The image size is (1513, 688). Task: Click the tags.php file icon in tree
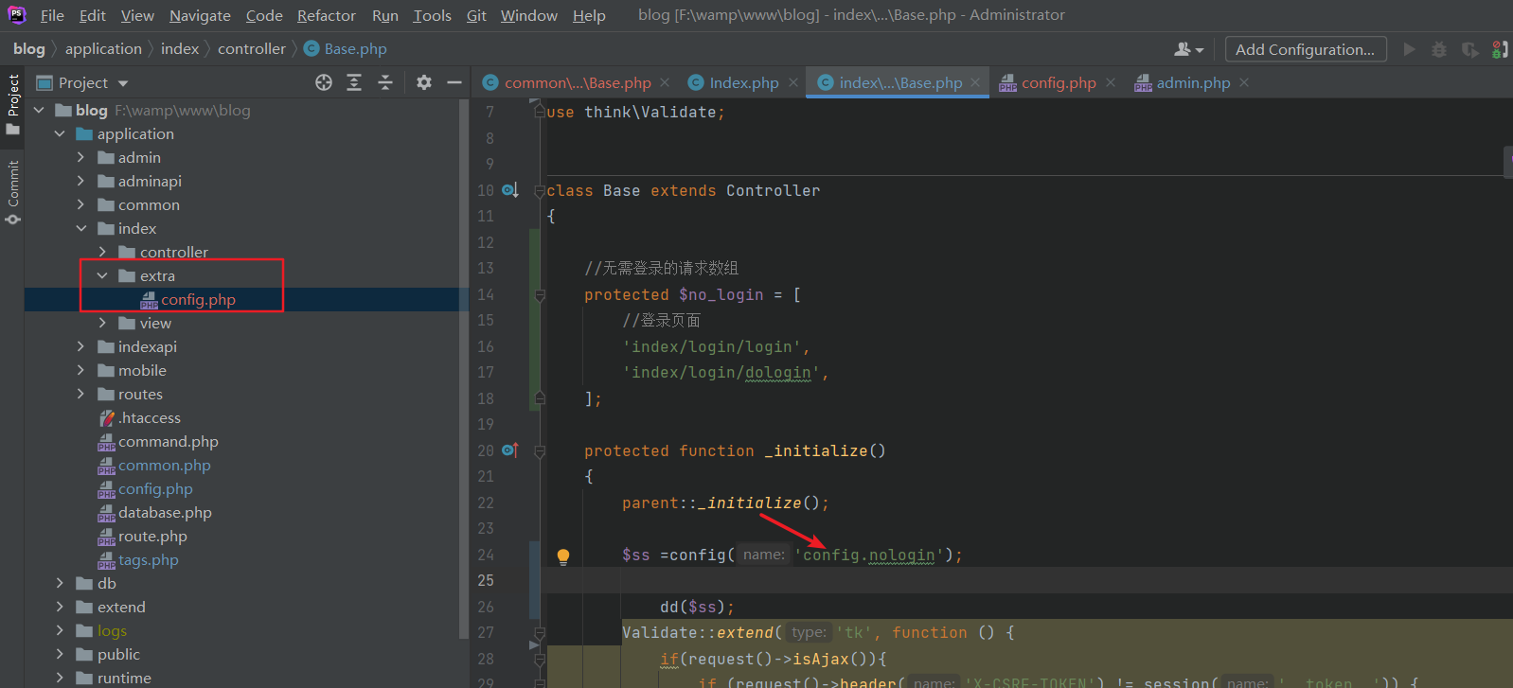(x=107, y=560)
